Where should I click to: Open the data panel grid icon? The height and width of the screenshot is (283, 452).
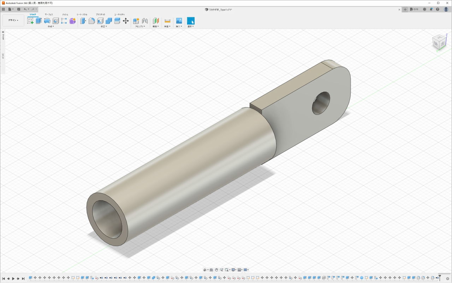(x=4, y=9)
